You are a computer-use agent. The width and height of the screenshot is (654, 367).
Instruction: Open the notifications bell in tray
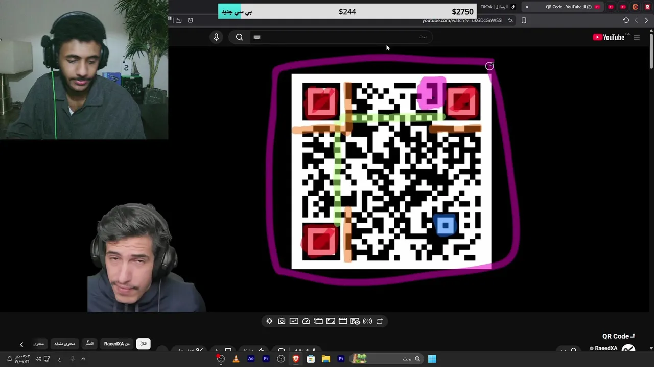tap(9, 359)
